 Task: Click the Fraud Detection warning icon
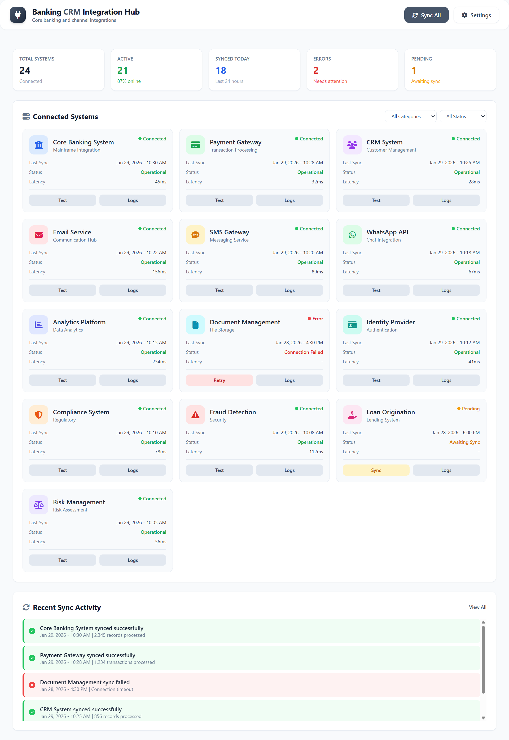click(195, 415)
